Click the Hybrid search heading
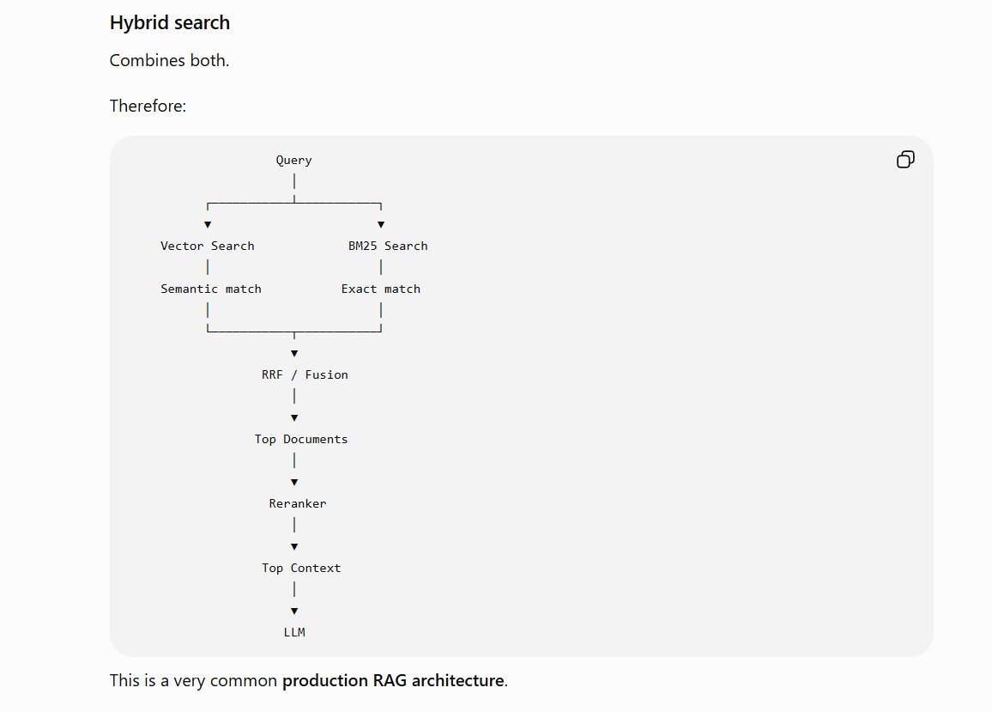 coord(170,23)
